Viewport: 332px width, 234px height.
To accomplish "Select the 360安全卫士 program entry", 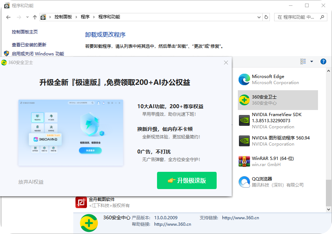I will [278, 100].
